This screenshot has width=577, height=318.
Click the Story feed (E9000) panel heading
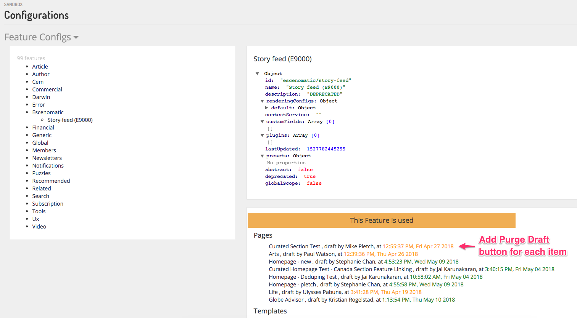click(x=282, y=59)
